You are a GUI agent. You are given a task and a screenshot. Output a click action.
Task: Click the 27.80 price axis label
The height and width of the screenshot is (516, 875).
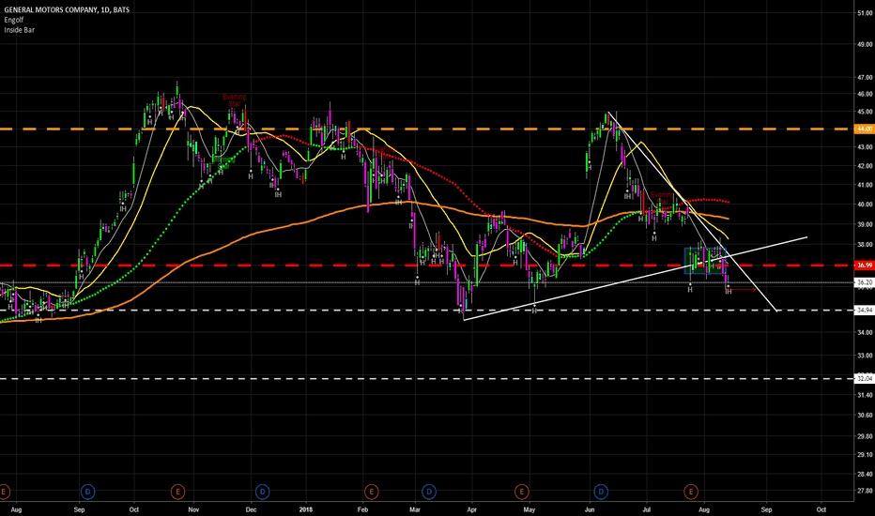point(865,491)
